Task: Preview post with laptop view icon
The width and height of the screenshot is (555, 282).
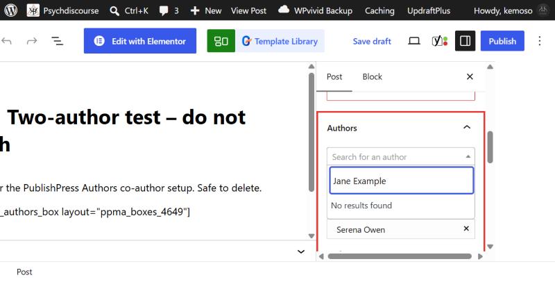Action: (x=413, y=41)
